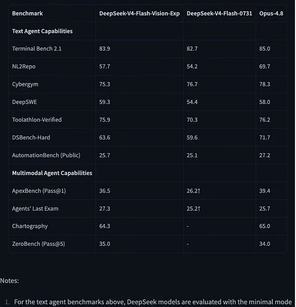
Task: Select the Terminal Bench 2.1 row label
Action: 37,48
